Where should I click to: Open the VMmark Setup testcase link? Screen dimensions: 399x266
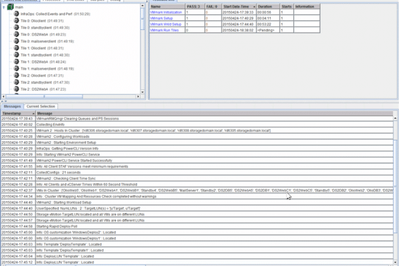[162, 18]
